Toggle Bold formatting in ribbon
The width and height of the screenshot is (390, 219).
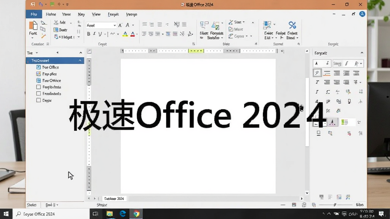88,34
